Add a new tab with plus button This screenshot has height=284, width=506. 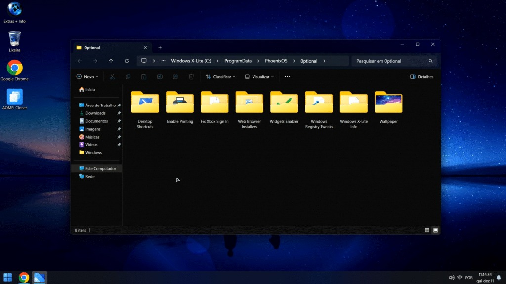[x=160, y=48]
